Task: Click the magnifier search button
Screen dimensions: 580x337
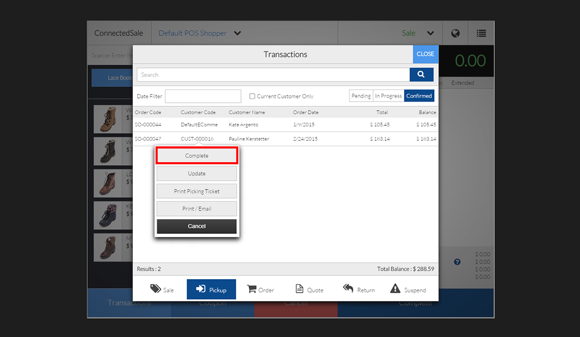Action: (x=421, y=75)
